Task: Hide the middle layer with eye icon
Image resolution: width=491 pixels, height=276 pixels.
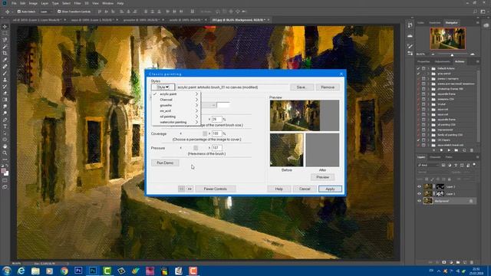Action: tap(419, 194)
